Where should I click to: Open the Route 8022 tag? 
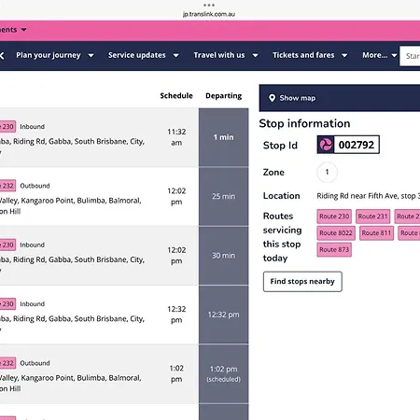tap(336, 232)
